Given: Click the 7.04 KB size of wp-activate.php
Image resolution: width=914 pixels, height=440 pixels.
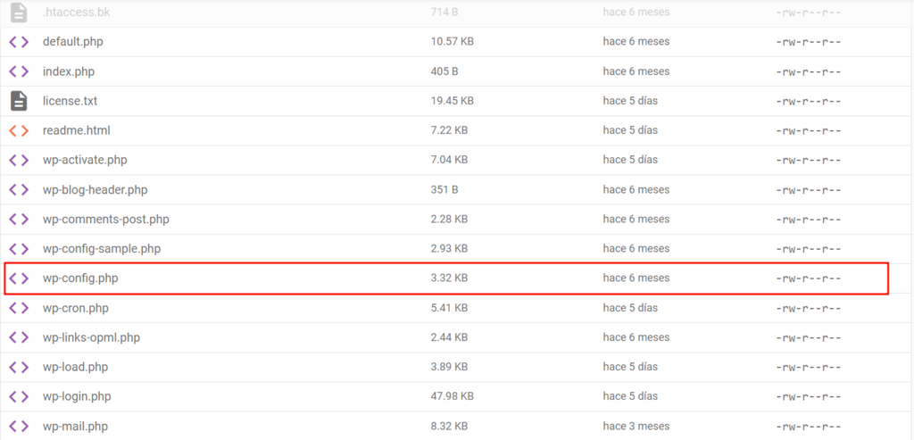Looking at the screenshot, I should [449, 161].
